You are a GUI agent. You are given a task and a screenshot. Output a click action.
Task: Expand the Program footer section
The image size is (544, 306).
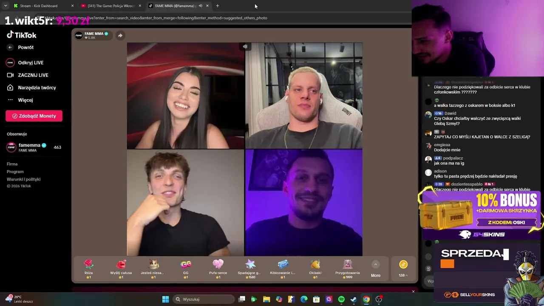[x=15, y=172]
